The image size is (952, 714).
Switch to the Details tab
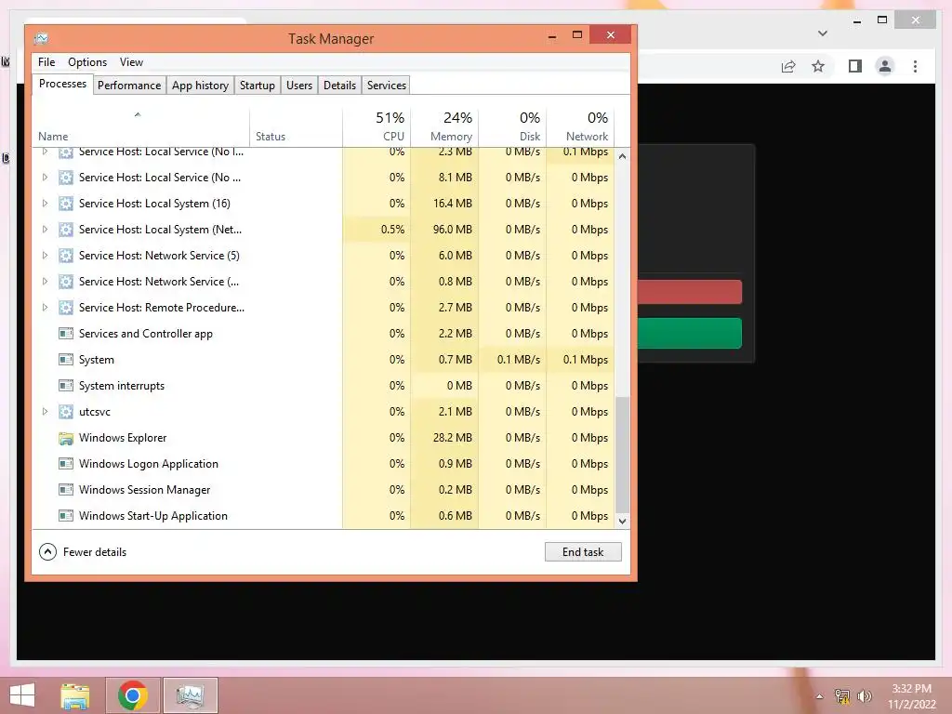pyautogui.click(x=340, y=85)
